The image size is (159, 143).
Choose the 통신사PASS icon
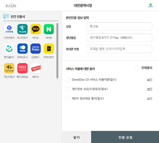click(x=22, y=68)
